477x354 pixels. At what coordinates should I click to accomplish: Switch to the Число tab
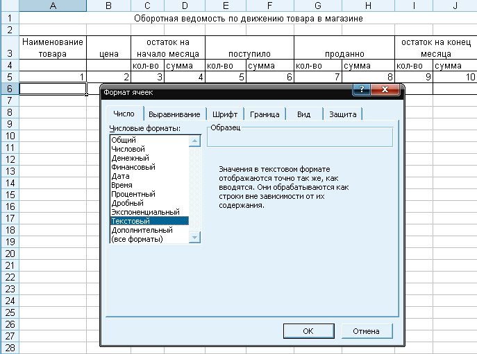click(124, 114)
